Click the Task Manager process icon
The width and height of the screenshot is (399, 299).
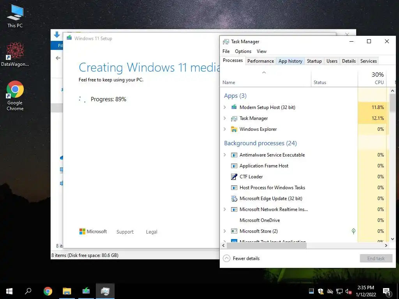(234, 118)
